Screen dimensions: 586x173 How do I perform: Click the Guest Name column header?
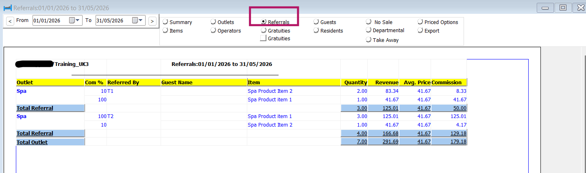tap(204, 82)
